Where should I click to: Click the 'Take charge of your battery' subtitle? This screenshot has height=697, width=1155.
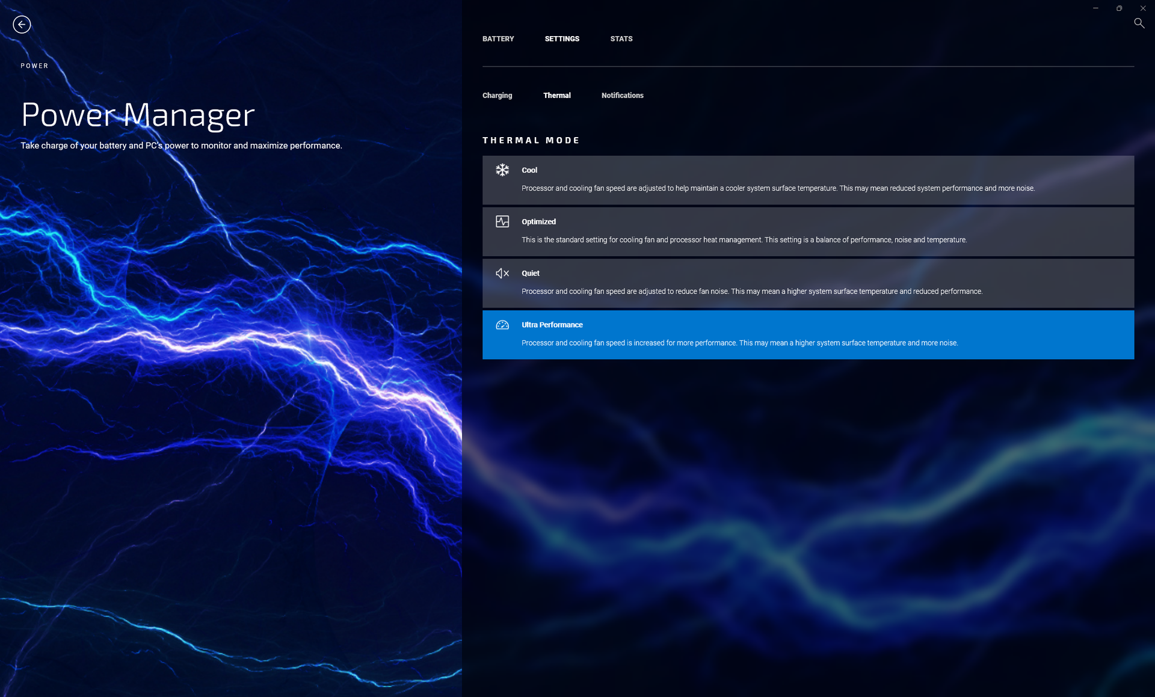click(181, 146)
